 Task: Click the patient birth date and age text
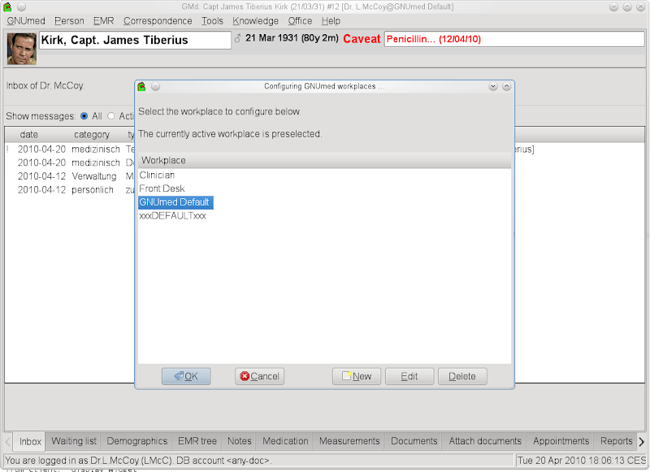(292, 38)
